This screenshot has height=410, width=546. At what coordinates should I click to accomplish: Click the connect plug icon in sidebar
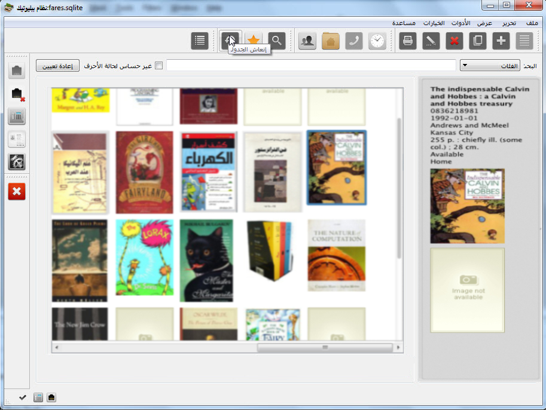coord(17,71)
